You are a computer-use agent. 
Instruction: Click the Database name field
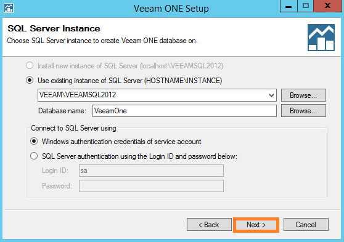(x=184, y=111)
